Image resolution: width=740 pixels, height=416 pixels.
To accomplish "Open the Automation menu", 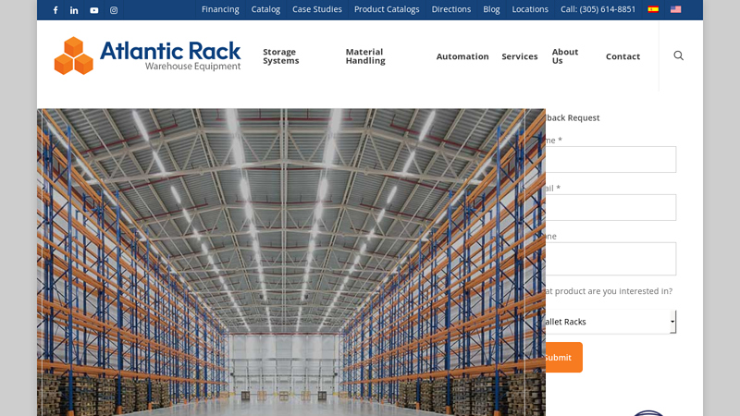I will click(462, 56).
